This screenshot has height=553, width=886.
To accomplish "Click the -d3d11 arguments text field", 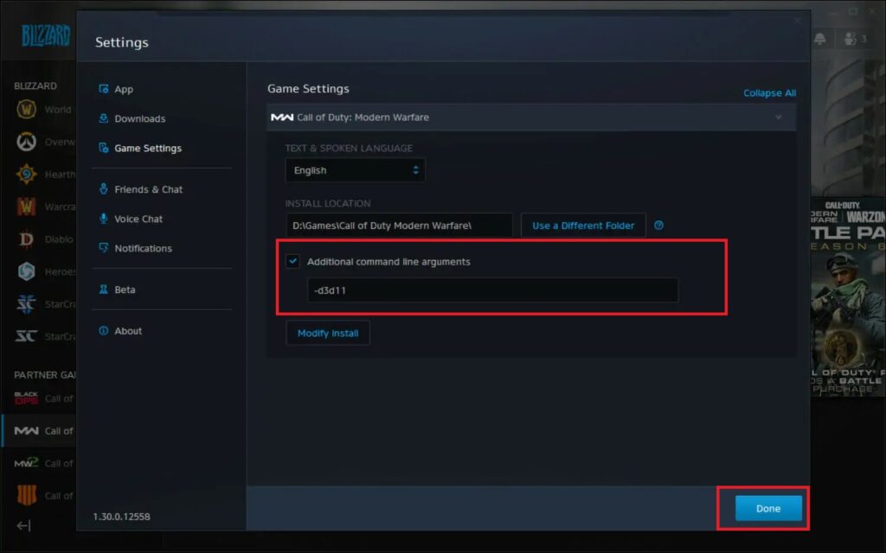I will coord(492,290).
